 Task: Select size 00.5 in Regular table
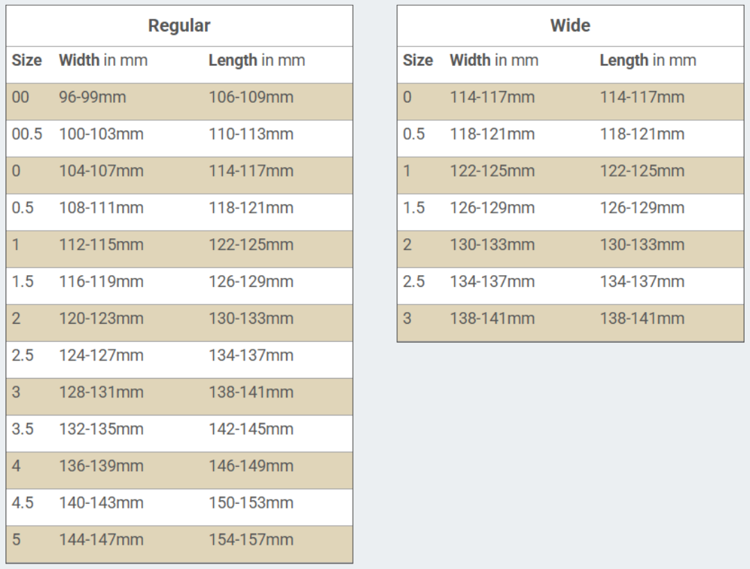tap(27, 134)
